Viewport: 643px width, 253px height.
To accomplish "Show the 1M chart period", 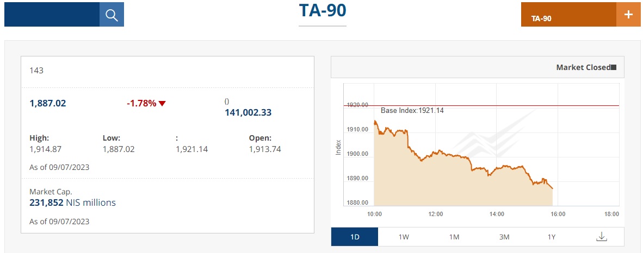I will click(x=454, y=237).
